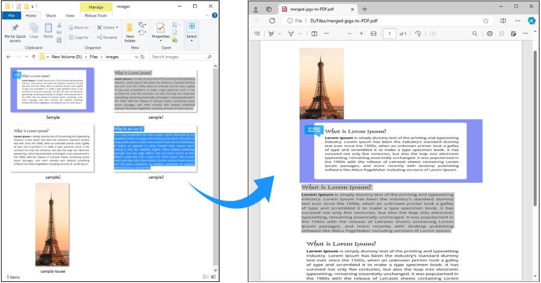Click the History icon in Open group
Image resolution: width=541 pixels, height=283 pixels.
pos(175,40)
